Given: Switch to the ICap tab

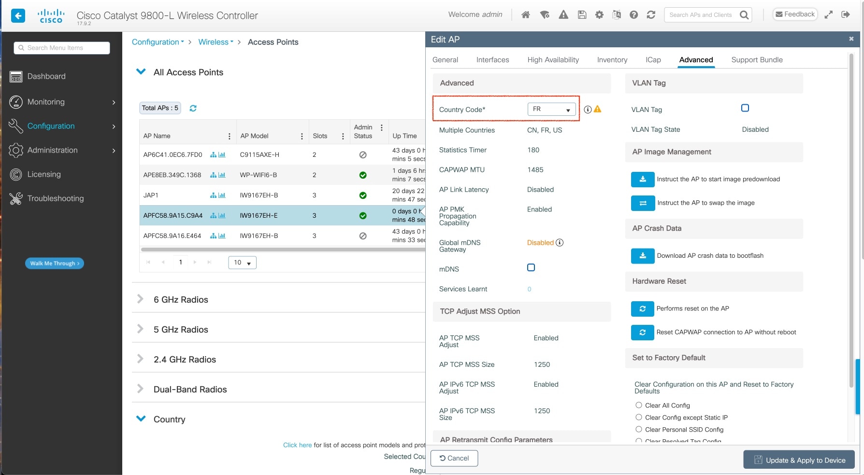Looking at the screenshot, I should click(x=653, y=60).
